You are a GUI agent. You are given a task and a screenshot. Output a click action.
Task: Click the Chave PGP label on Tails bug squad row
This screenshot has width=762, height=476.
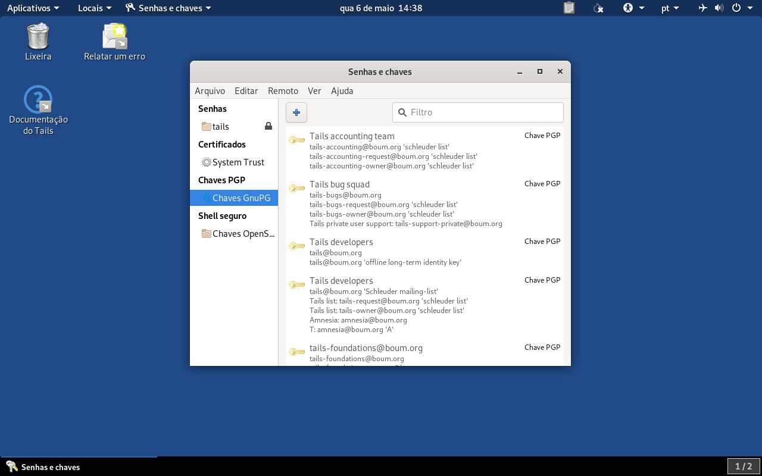pos(542,184)
